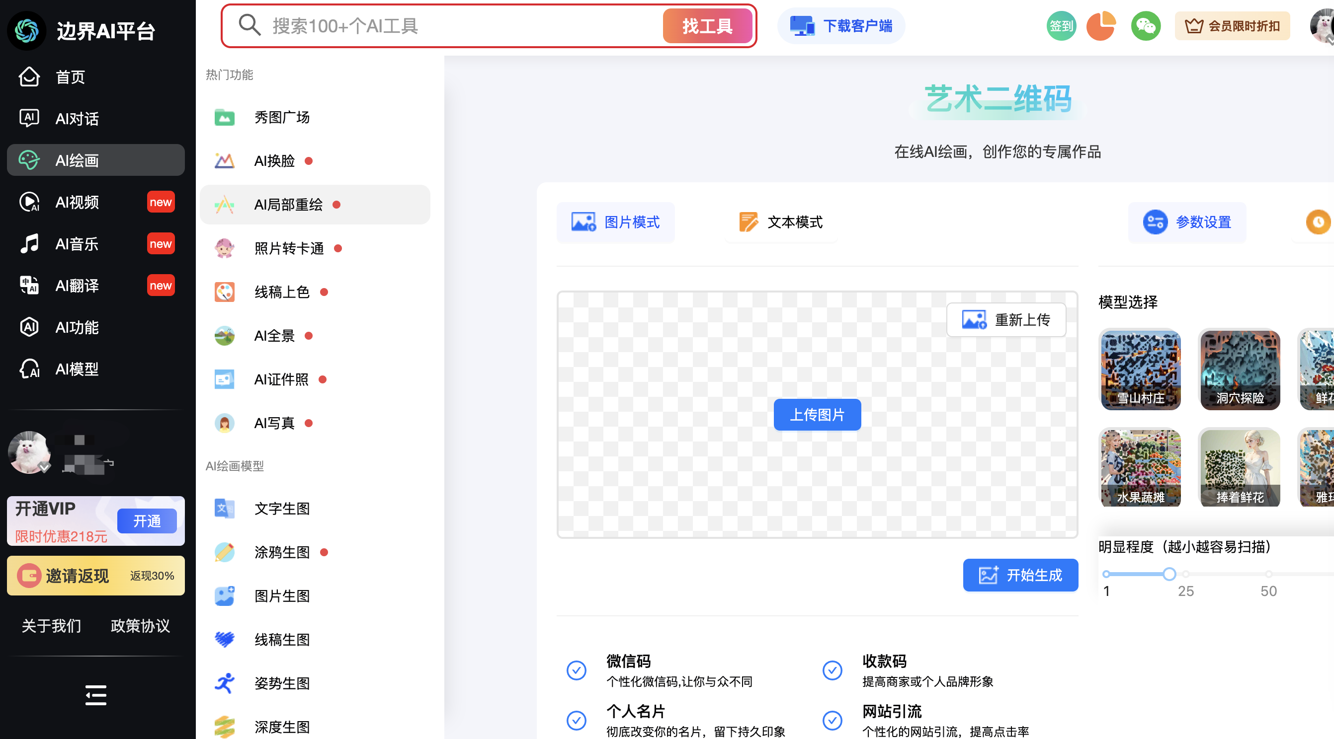Open AI视频 video icon
The width and height of the screenshot is (1334, 739).
click(29, 202)
